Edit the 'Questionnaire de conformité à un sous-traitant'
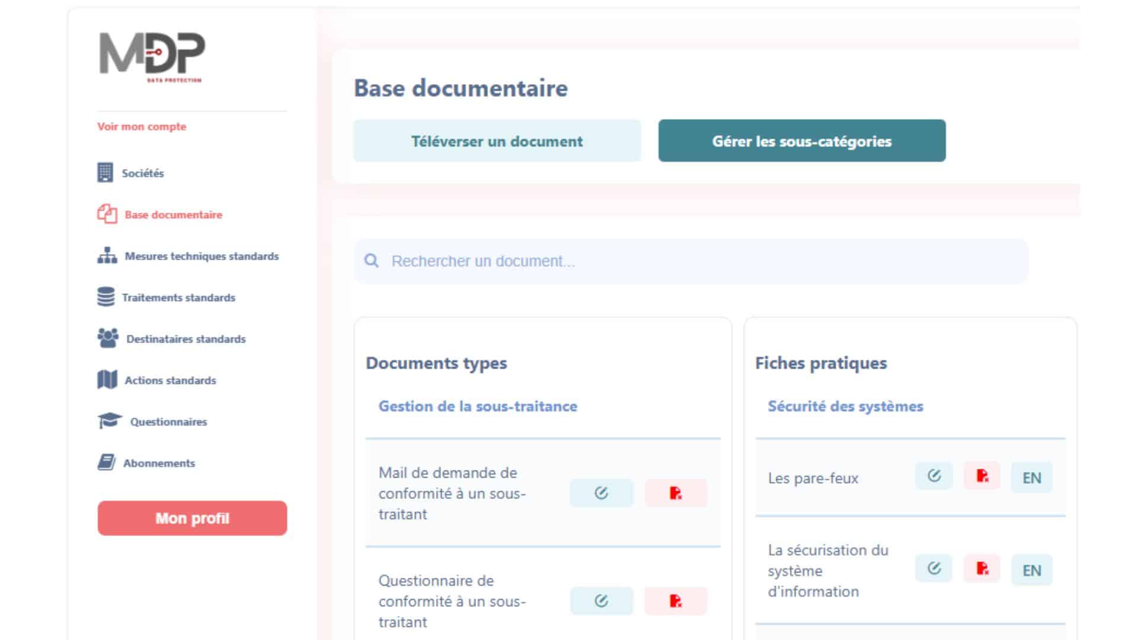The image size is (1138, 640). click(601, 601)
